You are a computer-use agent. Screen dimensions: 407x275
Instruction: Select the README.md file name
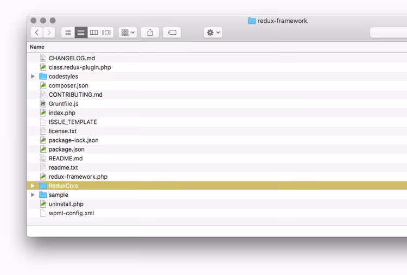66,158
